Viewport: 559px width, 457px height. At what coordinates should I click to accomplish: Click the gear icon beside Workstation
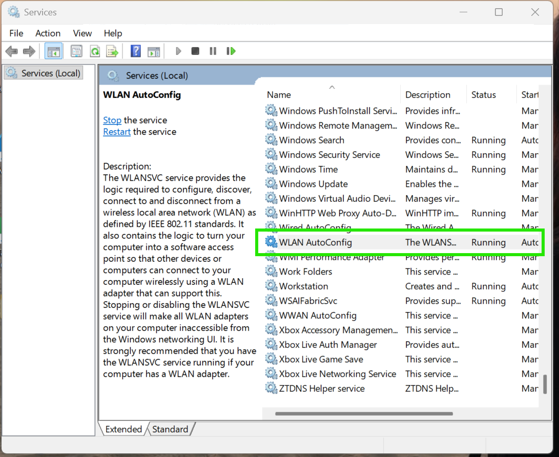tap(271, 286)
